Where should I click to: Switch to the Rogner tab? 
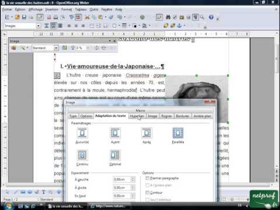pyautogui.click(x=167, y=116)
